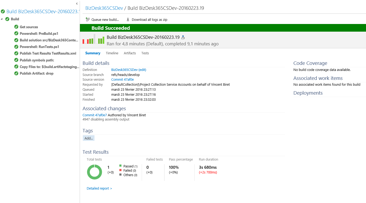
Task: Select the Build node in the tree
Action: tap(15, 19)
